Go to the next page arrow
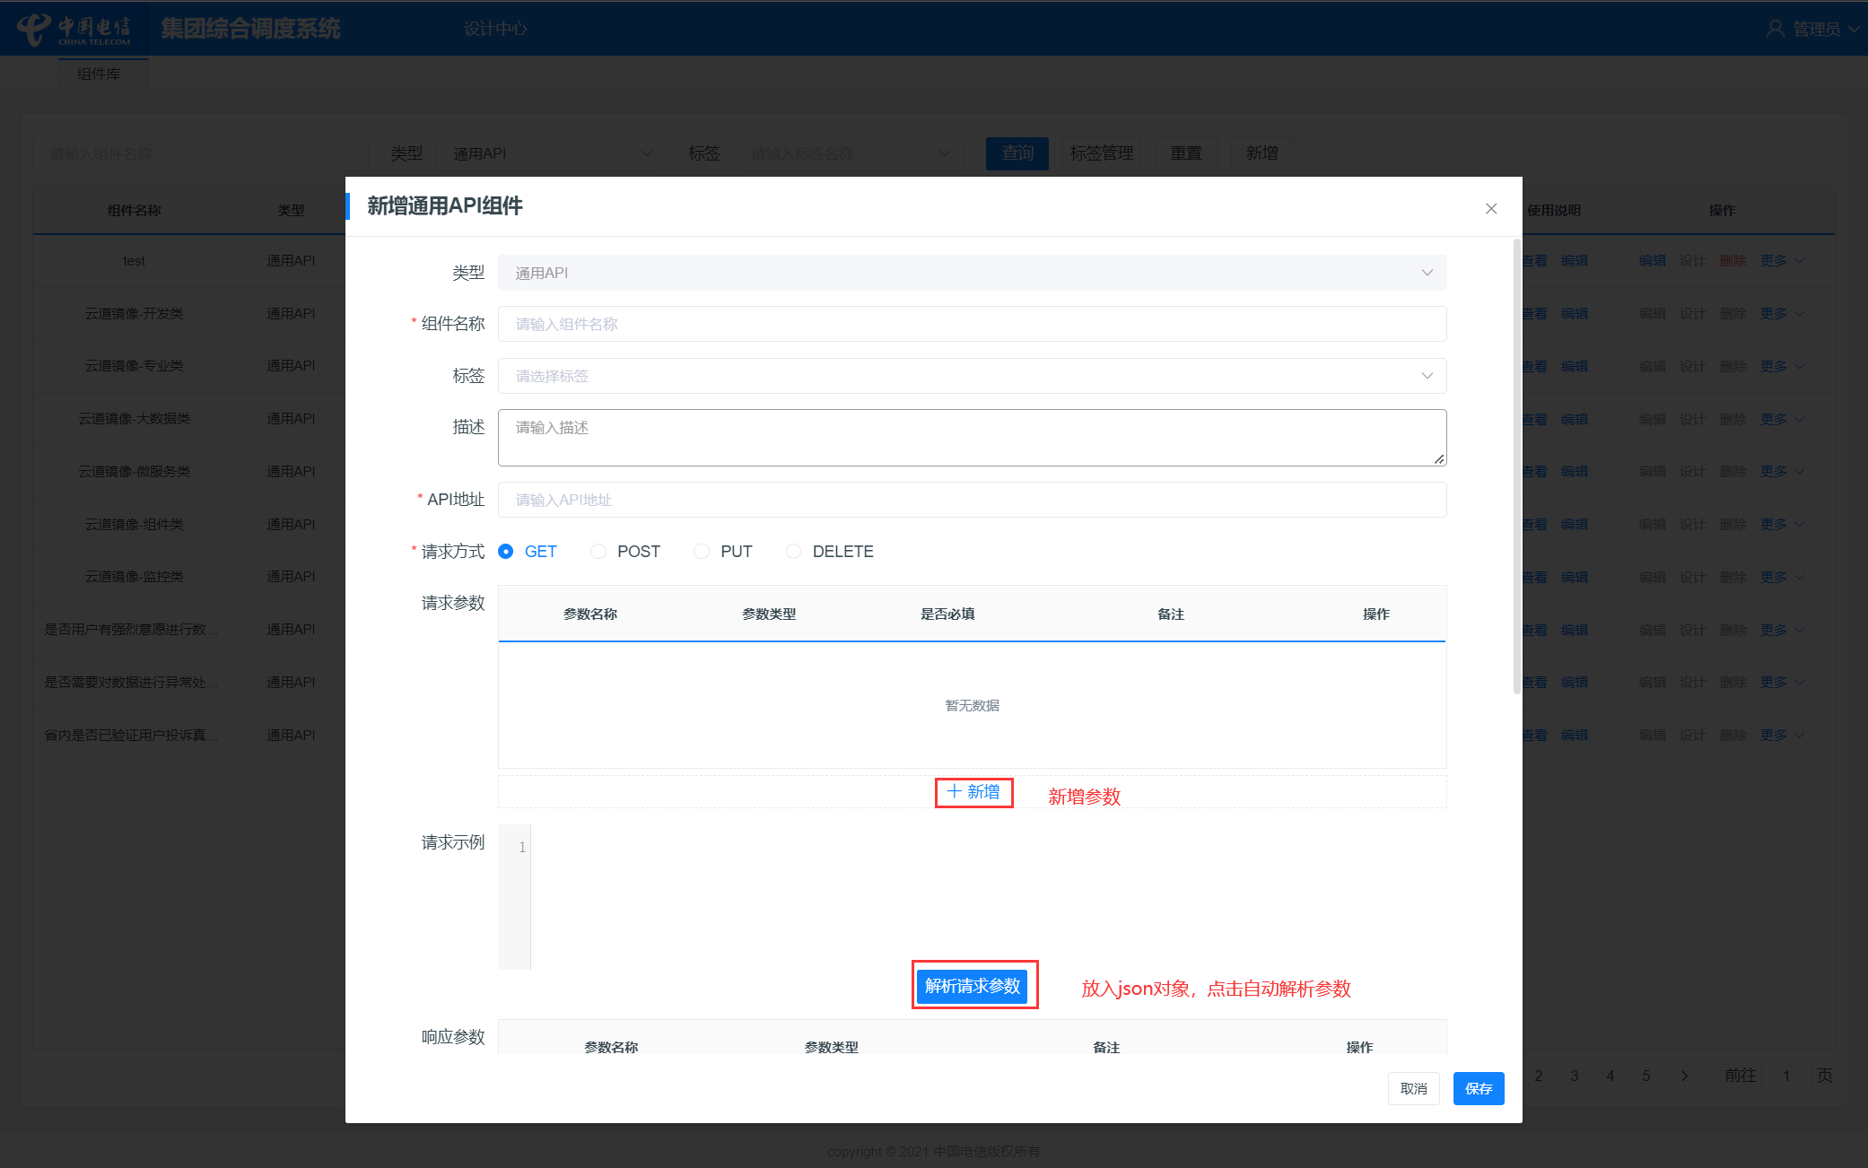The height and width of the screenshot is (1168, 1868). pyautogui.click(x=1684, y=1076)
